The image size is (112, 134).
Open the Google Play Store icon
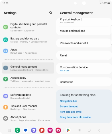68,130
